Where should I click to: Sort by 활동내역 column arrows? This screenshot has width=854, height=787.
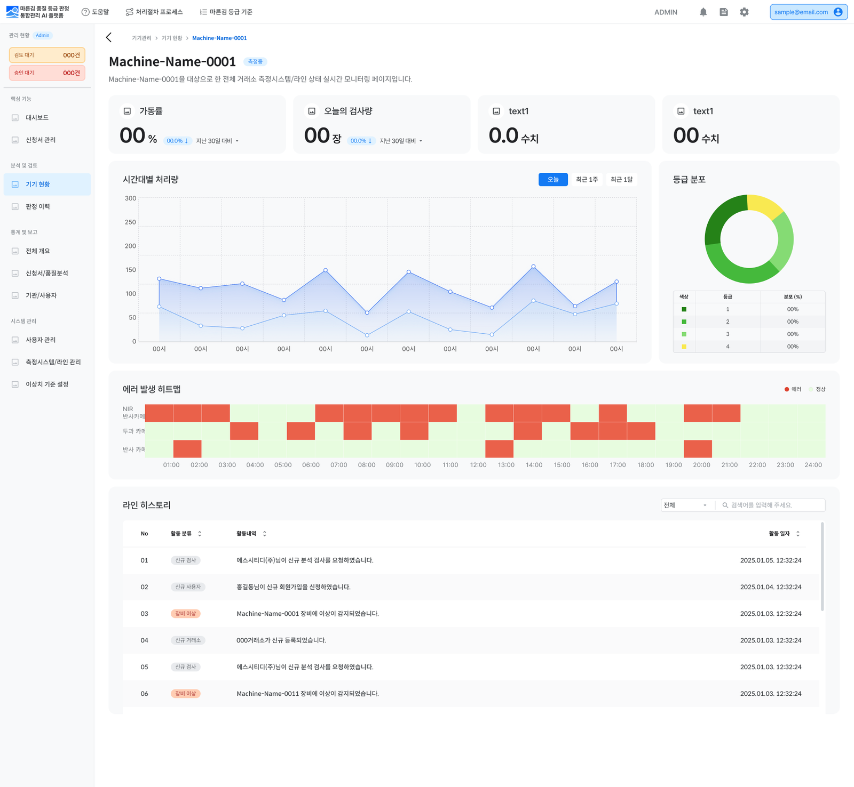(264, 534)
